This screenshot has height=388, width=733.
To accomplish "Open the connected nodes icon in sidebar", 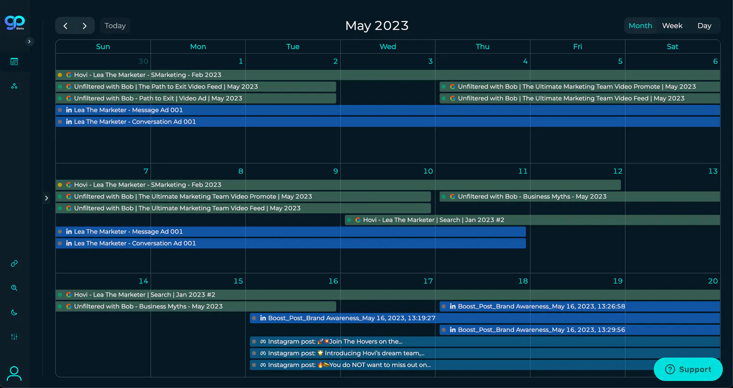I will [x=14, y=86].
